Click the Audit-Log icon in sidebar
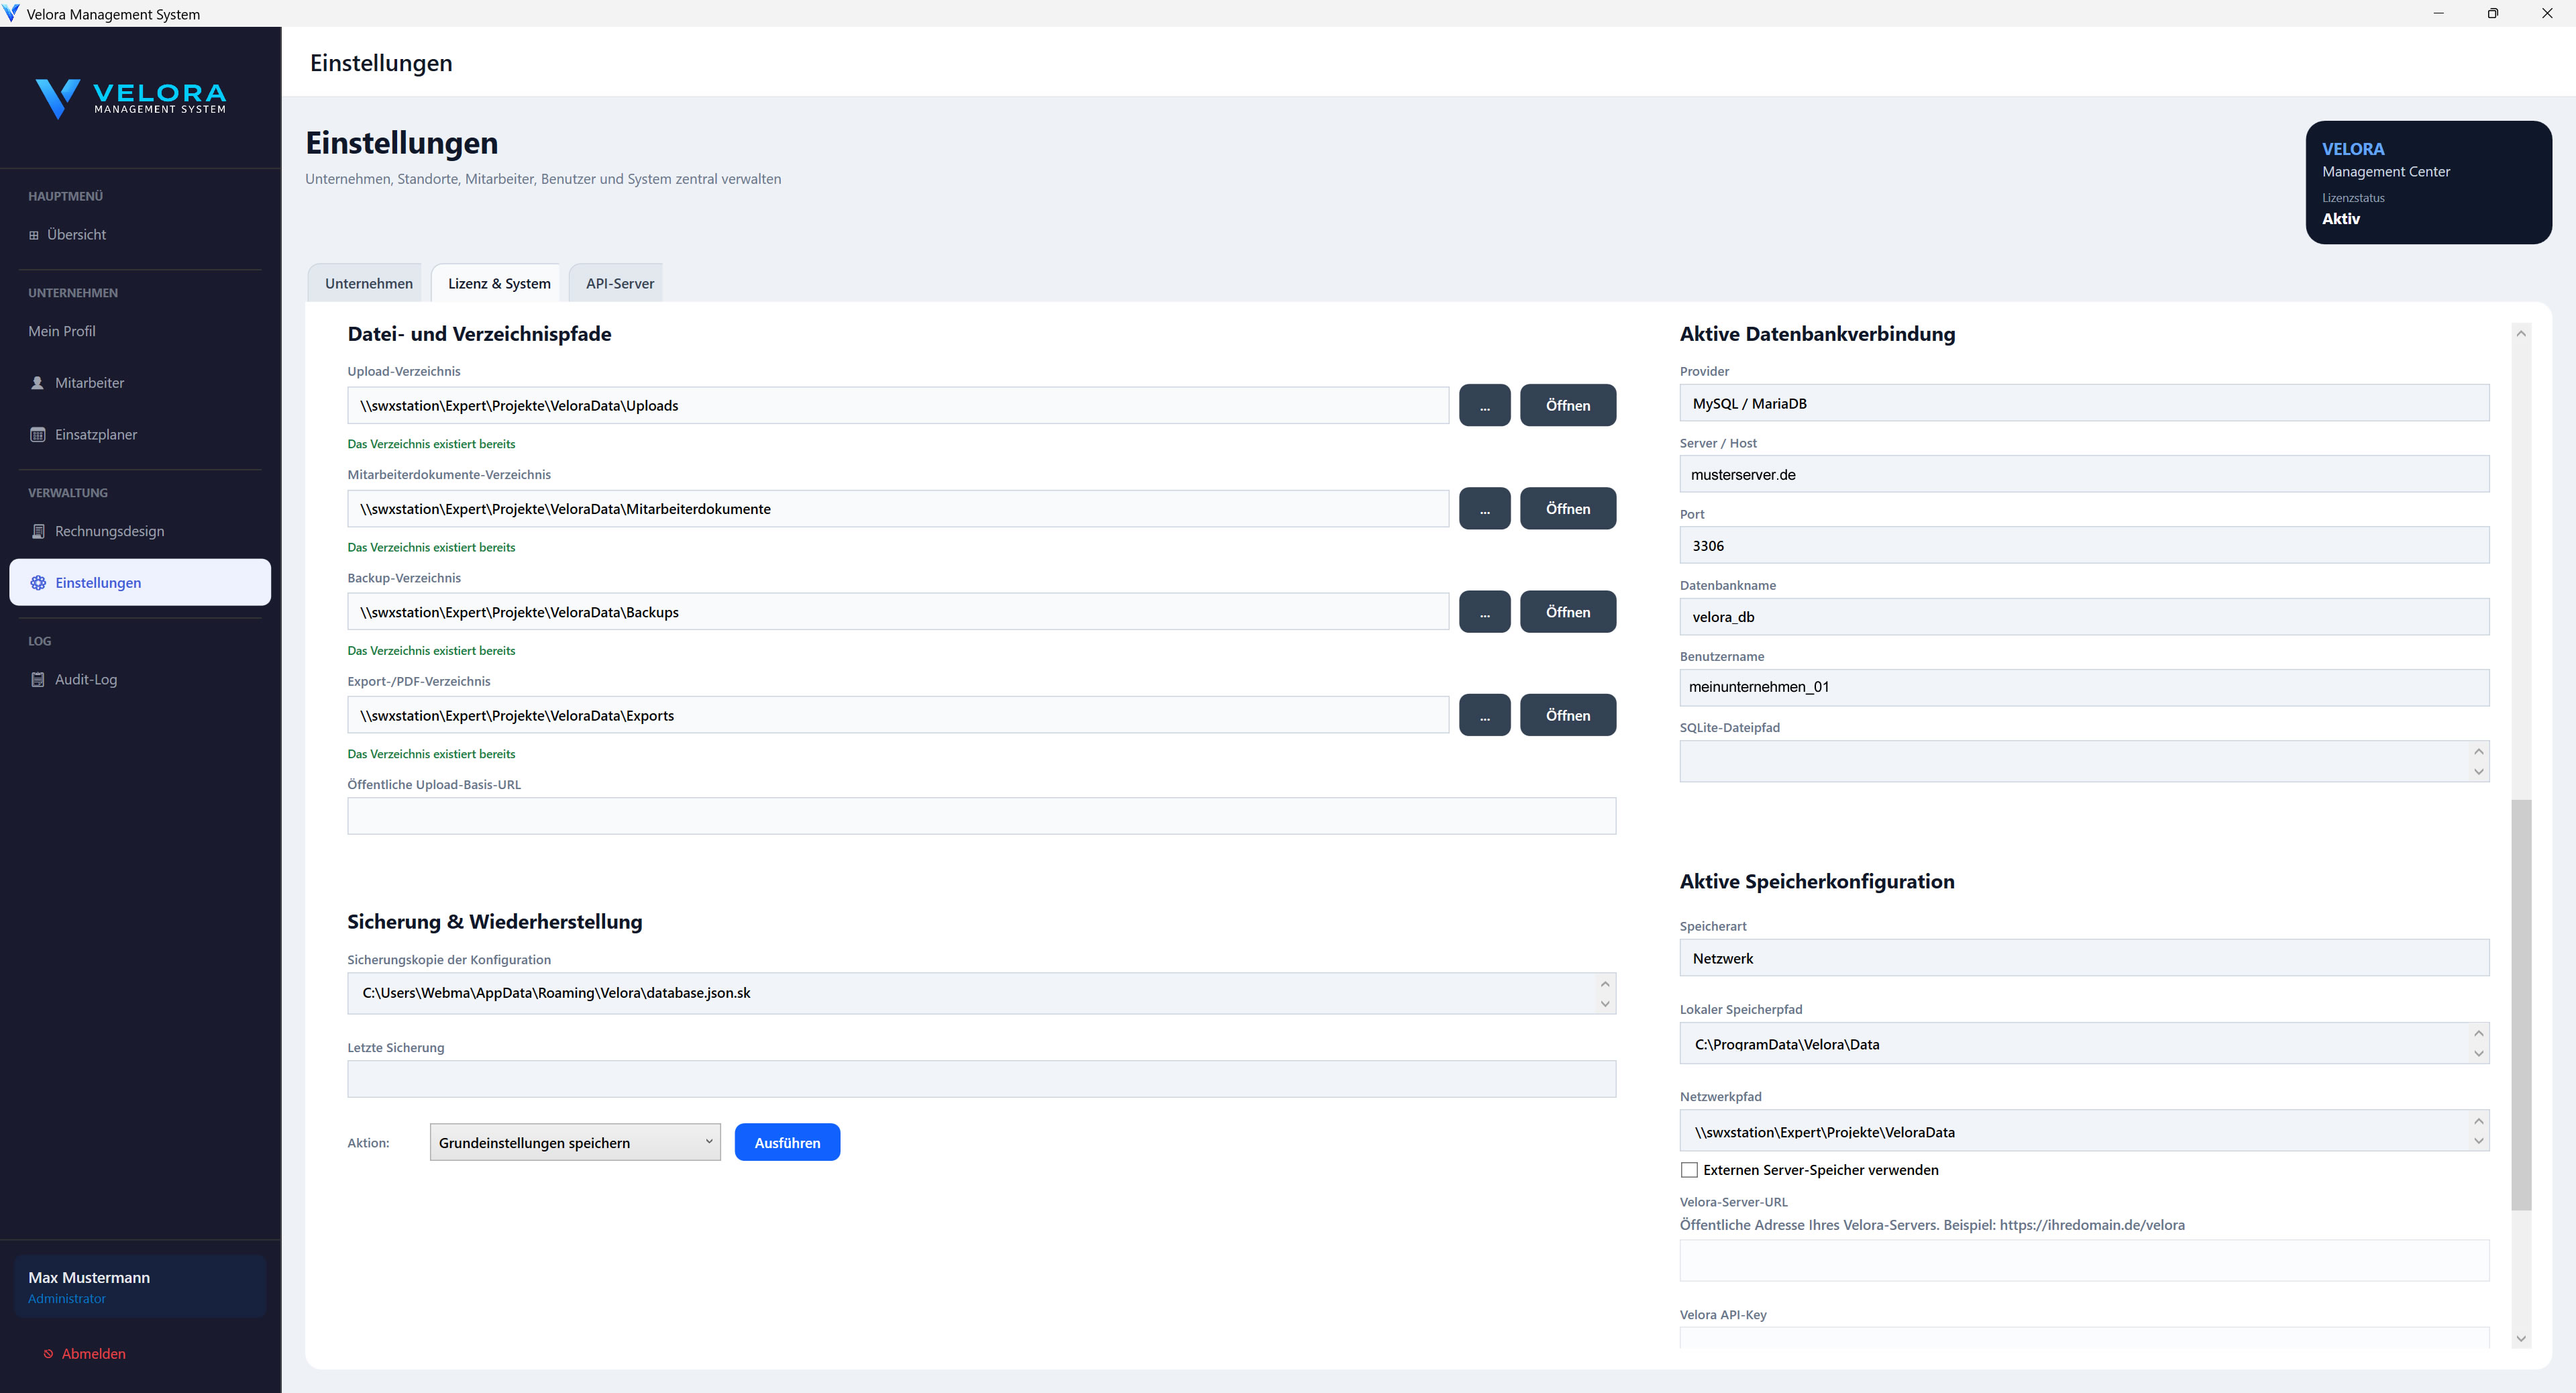The height and width of the screenshot is (1393, 2576). click(x=38, y=680)
